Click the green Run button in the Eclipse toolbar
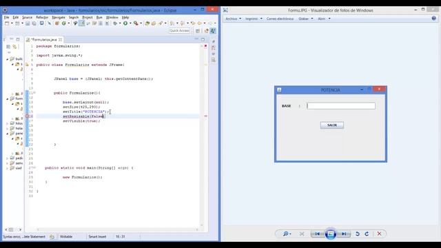 point(125,23)
